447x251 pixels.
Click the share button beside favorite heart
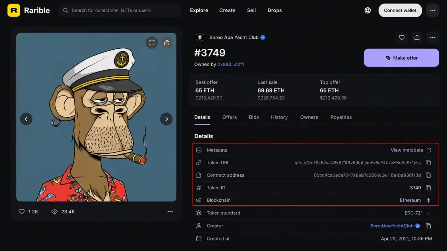tap(417, 38)
